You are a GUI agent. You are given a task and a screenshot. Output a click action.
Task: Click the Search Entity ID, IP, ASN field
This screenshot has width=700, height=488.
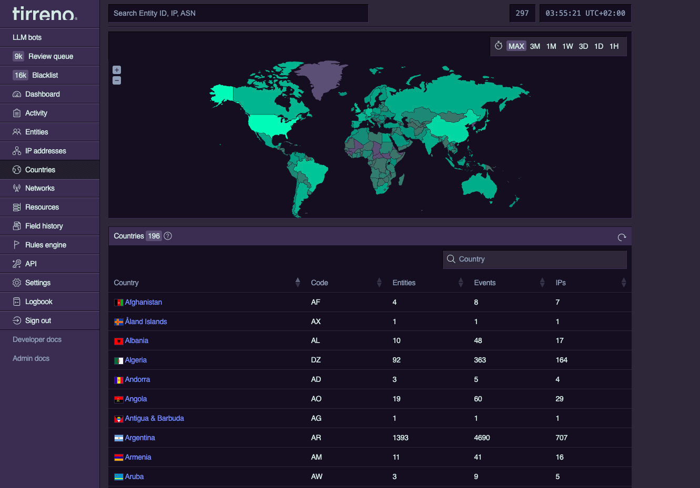pos(238,13)
